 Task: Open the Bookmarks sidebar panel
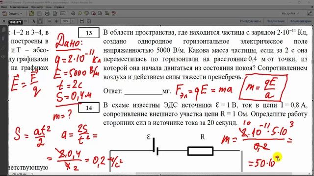pyautogui.click(x=3, y=38)
